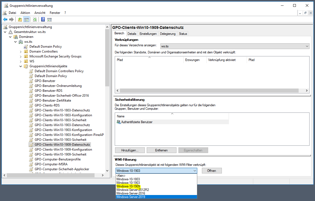315x201 pixels.
Task: Click the ws.its domain icon
Action: coord(21,42)
